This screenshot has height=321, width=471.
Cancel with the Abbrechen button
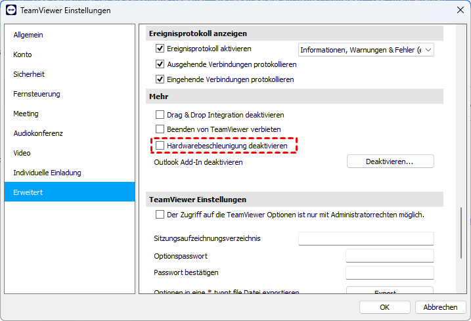[x=440, y=307]
